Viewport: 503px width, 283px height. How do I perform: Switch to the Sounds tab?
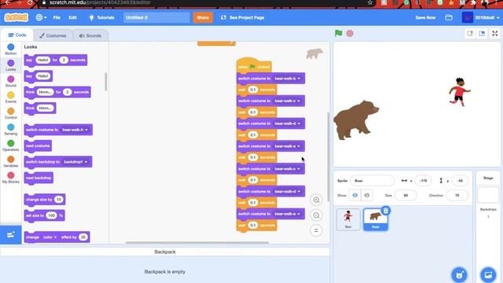click(x=90, y=35)
